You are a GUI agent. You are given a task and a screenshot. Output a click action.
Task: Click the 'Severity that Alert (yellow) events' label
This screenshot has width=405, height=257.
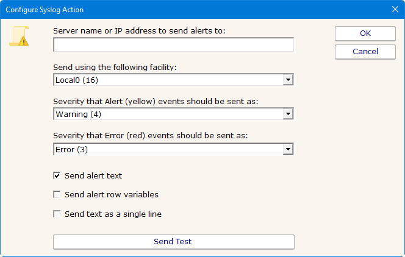pos(156,101)
